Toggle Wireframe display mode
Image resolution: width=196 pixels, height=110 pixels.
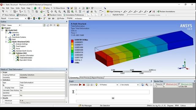pos(22,15)
